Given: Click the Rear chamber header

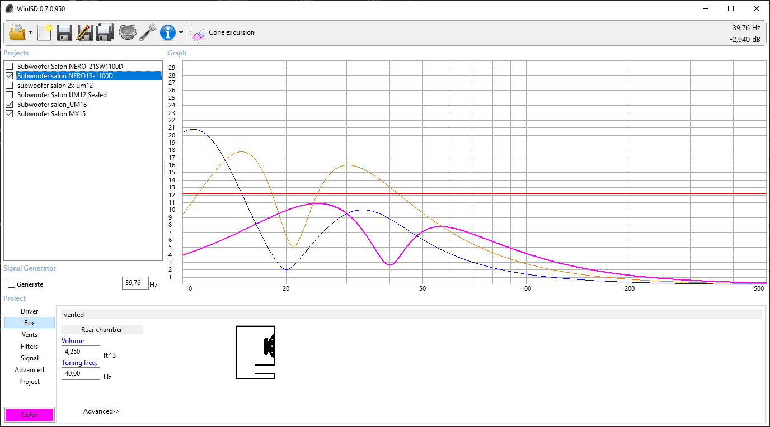Looking at the screenshot, I should tap(102, 330).
